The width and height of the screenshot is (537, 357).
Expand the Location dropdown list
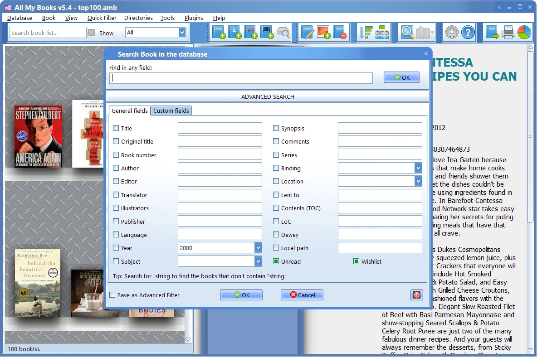pyautogui.click(x=418, y=181)
